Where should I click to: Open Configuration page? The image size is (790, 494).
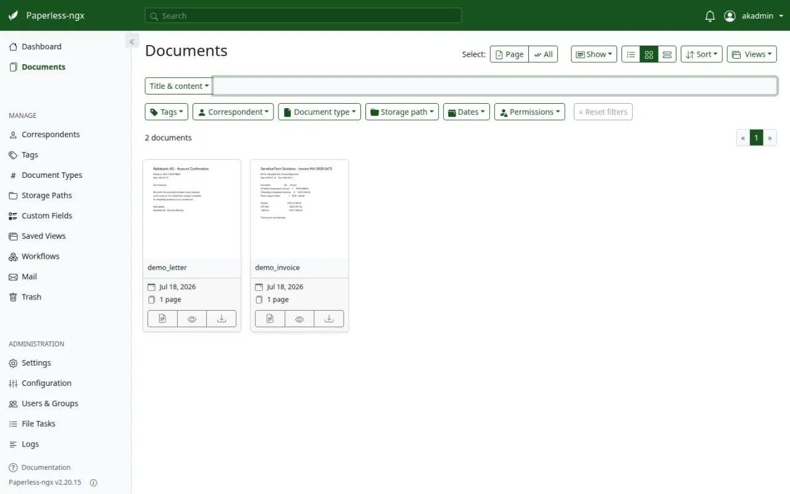click(46, 383)
